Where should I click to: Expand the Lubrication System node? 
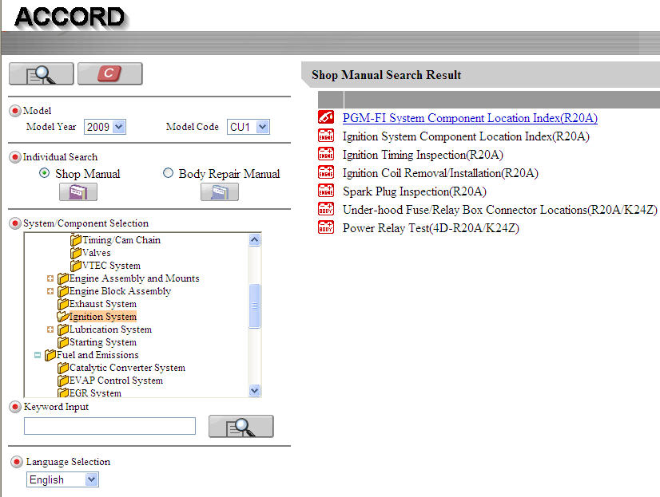[x=50, y=329]
